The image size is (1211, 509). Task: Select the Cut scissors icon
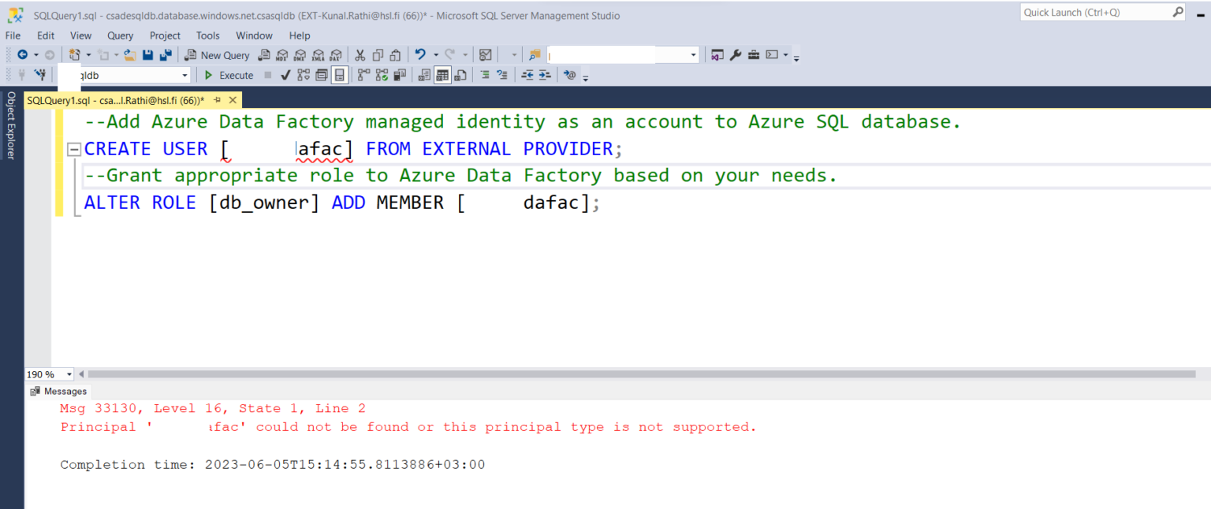click(x=360, y=54)
